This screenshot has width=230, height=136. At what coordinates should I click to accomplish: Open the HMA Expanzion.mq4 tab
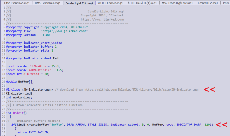tap(47, 3)
